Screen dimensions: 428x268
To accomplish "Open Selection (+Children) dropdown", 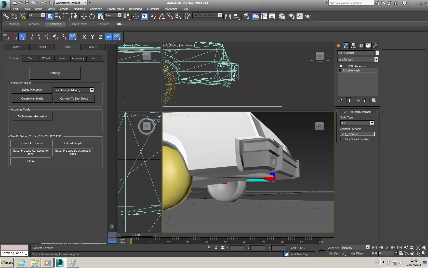I will pos(92,90).
